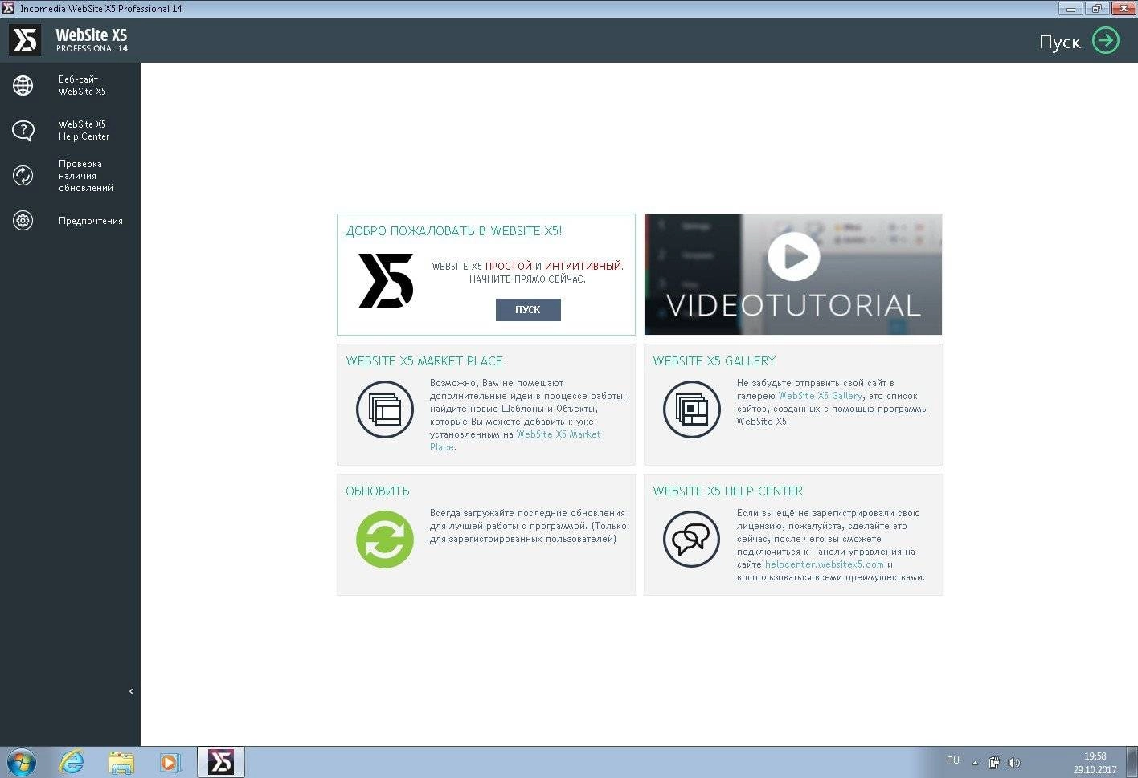Click the RU language indicator

point(953,760)
